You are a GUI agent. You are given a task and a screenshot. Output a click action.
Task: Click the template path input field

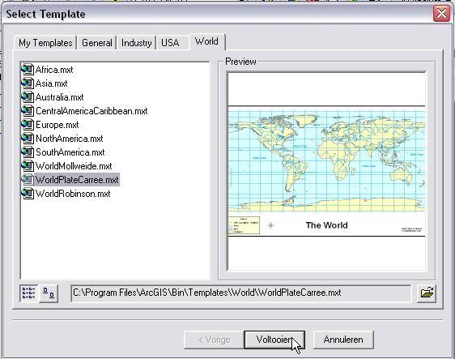point(240,293)
